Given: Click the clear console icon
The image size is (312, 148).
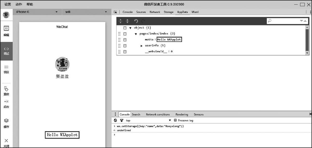Looking at the screenshot, I should tap(115, 120).
